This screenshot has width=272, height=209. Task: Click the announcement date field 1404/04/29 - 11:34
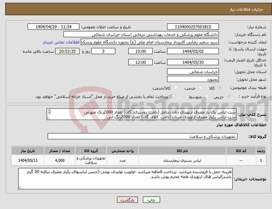coord(54,27)
